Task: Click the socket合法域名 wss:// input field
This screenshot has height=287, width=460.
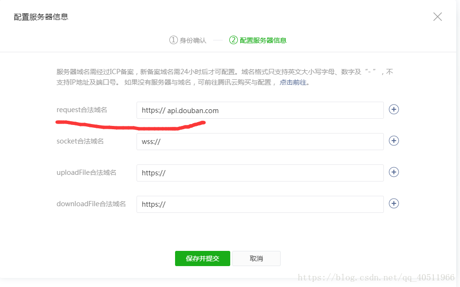Action: coord(260,142)
